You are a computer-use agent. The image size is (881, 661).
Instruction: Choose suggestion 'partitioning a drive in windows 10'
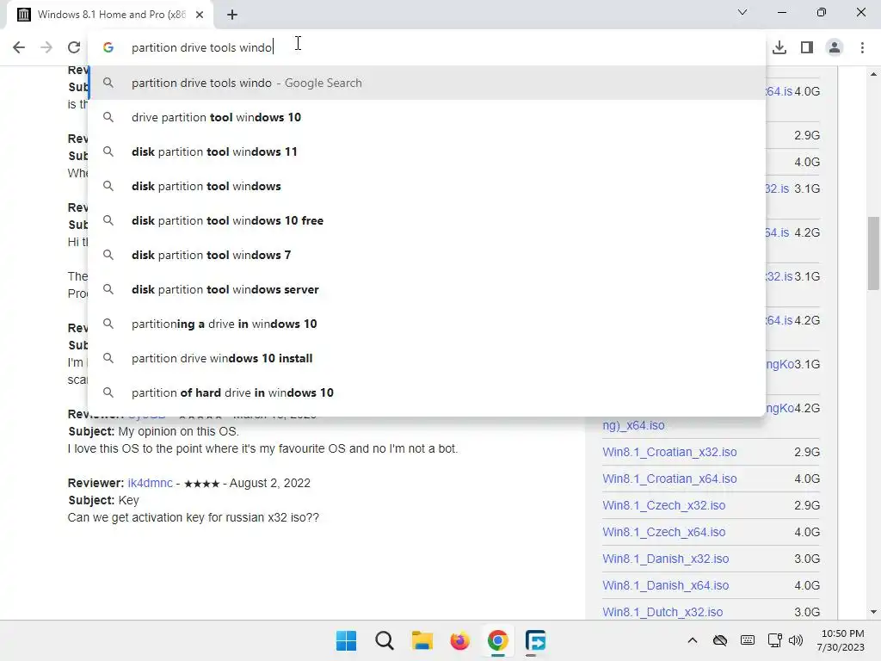[427, 324]
